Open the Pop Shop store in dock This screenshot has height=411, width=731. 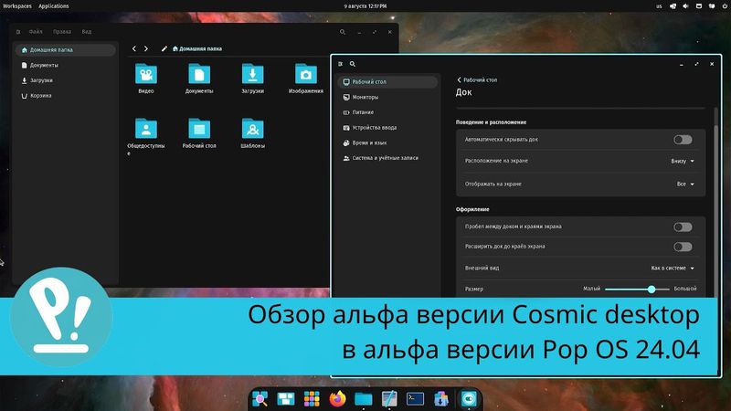[x=441, y=399]
